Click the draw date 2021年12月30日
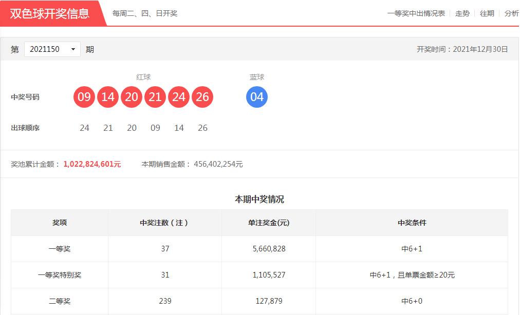This screenshot has height=315, width=520. 480,49
